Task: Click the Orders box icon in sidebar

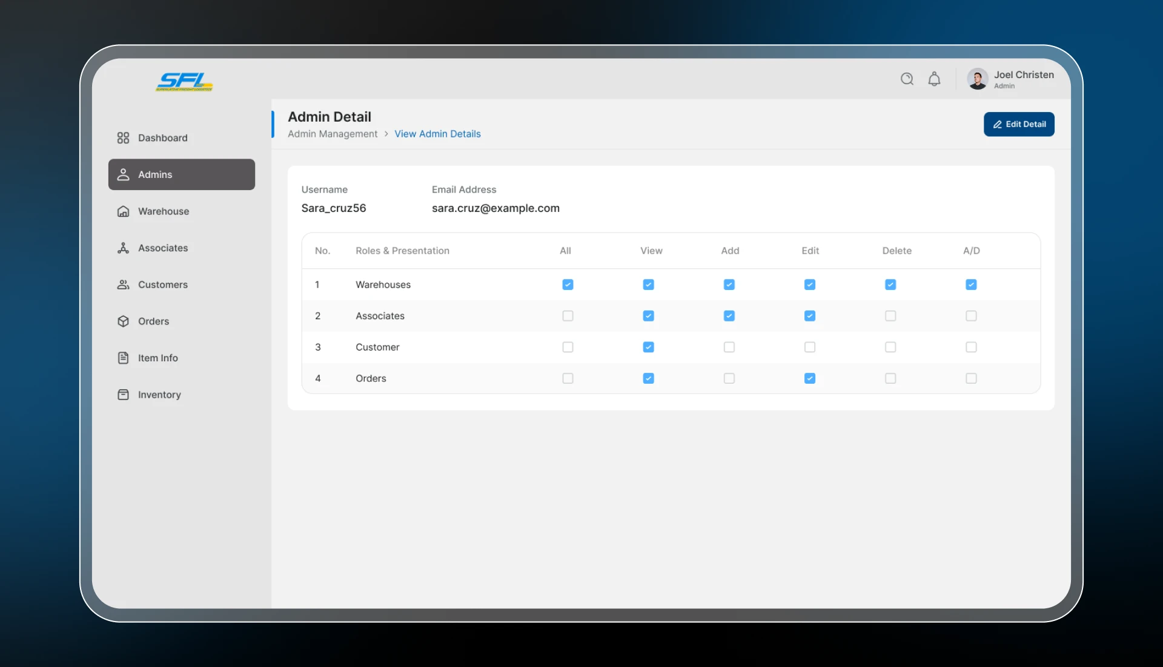Action: (123, 321)
